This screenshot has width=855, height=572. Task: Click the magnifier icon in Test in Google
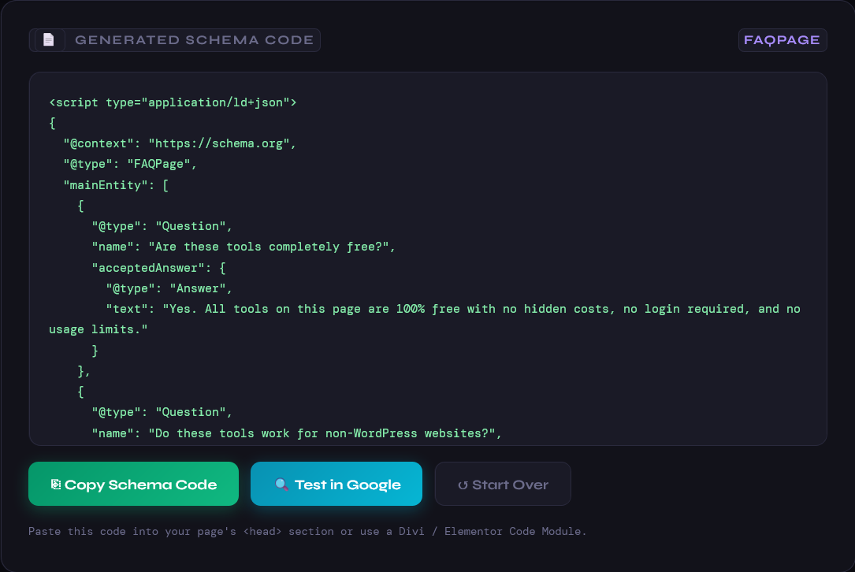pyautogui.click(x=281, y=485)
